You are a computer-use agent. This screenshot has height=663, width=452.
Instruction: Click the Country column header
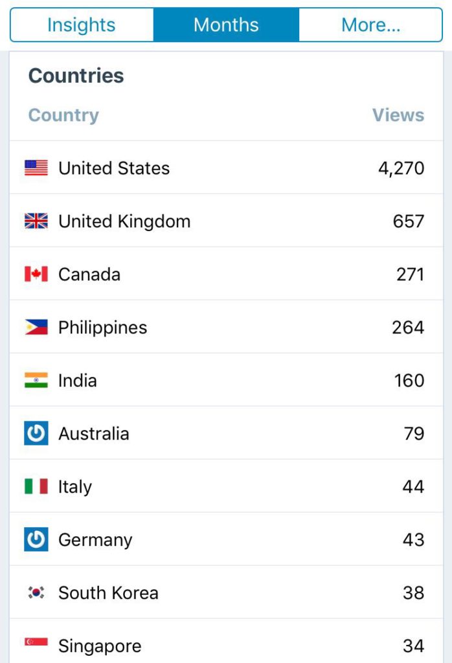click(x=63, y=115)
